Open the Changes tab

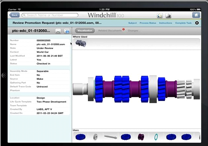133,31
